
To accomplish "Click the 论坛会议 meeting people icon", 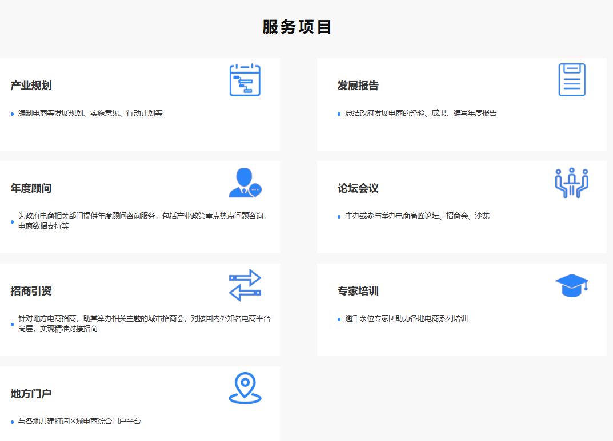I will [x=572, y=183].
